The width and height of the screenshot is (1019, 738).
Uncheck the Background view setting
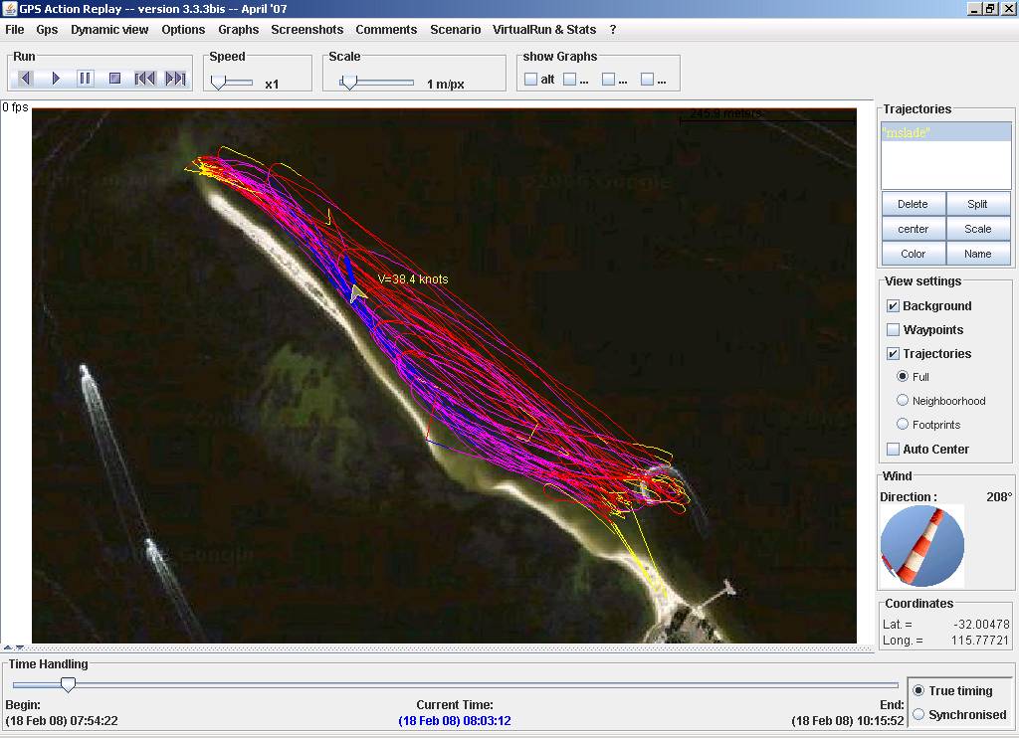tap(893, 306)
